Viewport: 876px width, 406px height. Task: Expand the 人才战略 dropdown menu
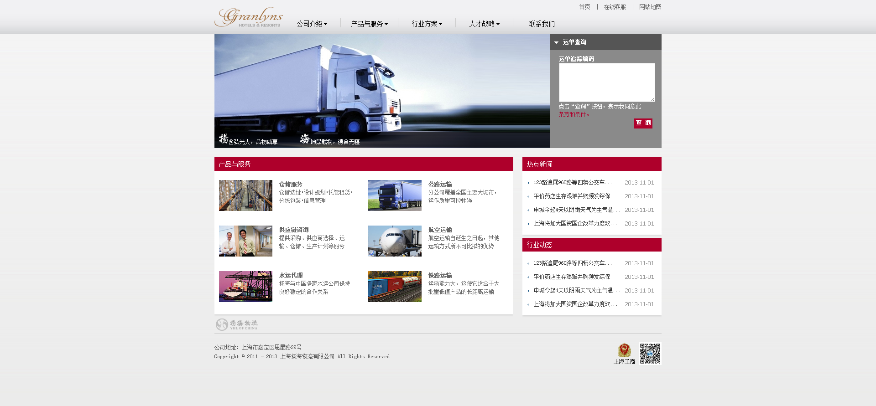484,24
